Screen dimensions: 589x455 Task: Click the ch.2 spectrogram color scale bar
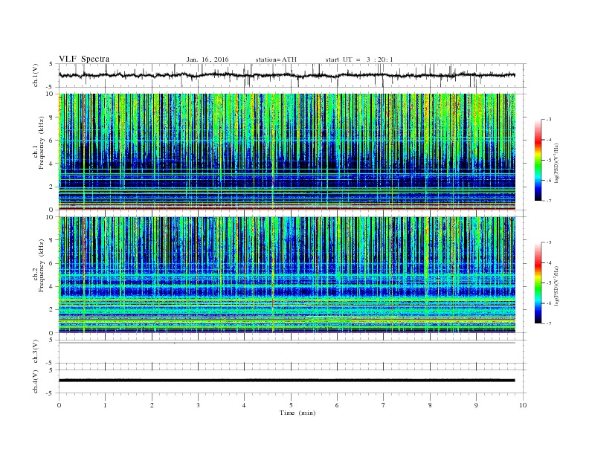pos(538,283)
